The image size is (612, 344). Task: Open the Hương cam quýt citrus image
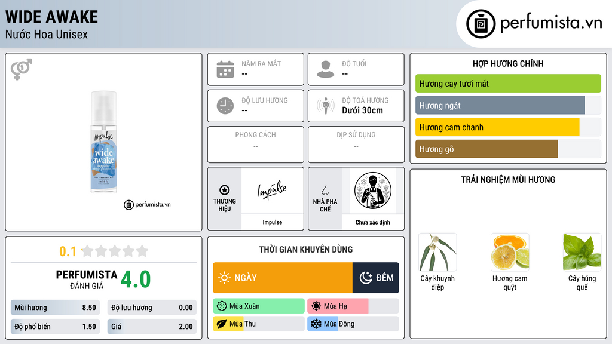tap(510, 252)
